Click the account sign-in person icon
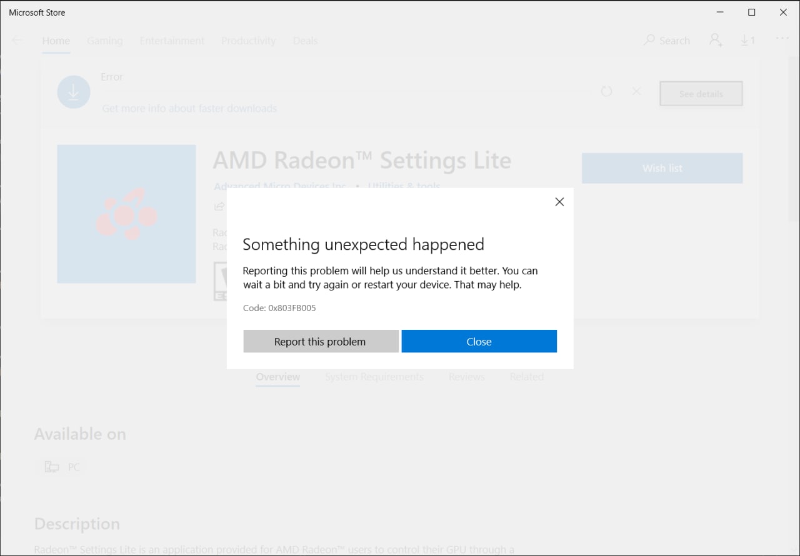The height and width of the screenshot is (556, 800). (716, 40)
